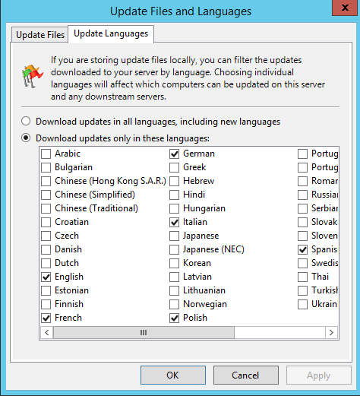Image resolution: width=360 pixels, height=396 pixels.
Task: Enable the Swedish checkbox
Action: coord(303,263)
